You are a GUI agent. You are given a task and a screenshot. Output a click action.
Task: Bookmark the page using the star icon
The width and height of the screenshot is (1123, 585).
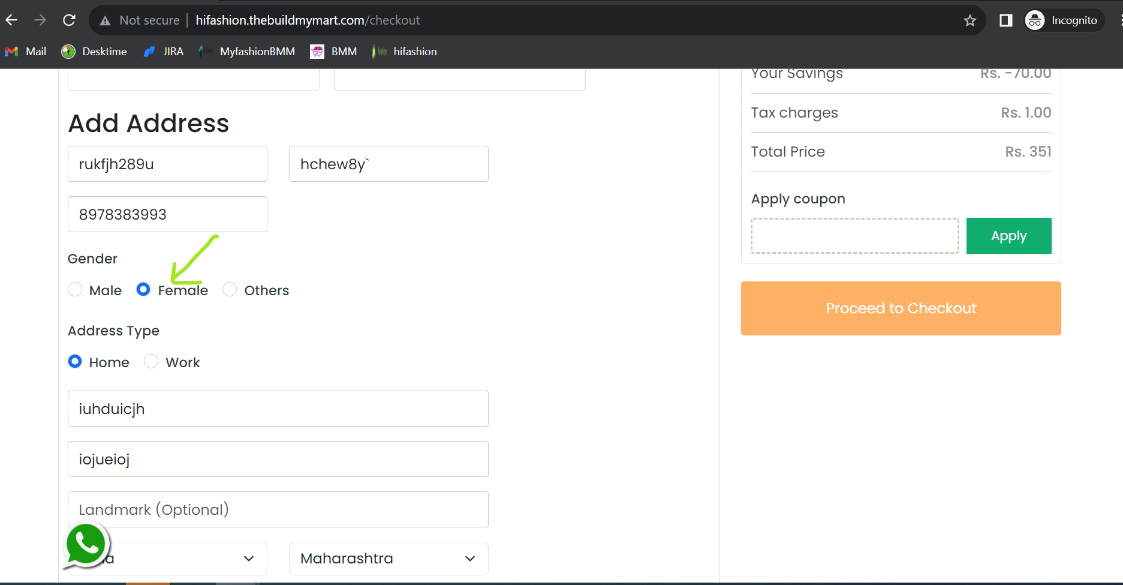[970, 21]
